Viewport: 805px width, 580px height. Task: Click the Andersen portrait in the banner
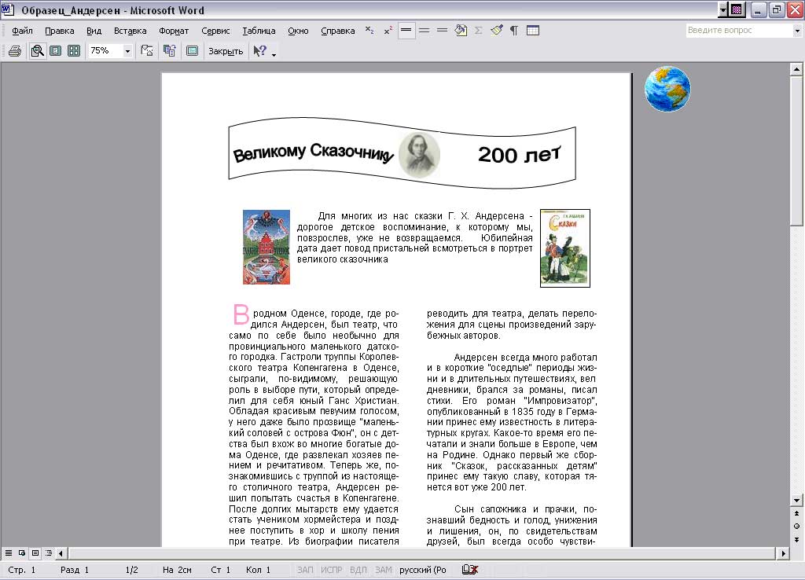tap(420, 155)
